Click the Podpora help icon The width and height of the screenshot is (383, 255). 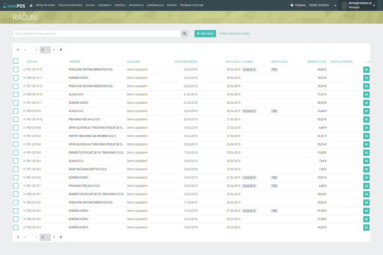pyautogui.click(x=292, y=5)
